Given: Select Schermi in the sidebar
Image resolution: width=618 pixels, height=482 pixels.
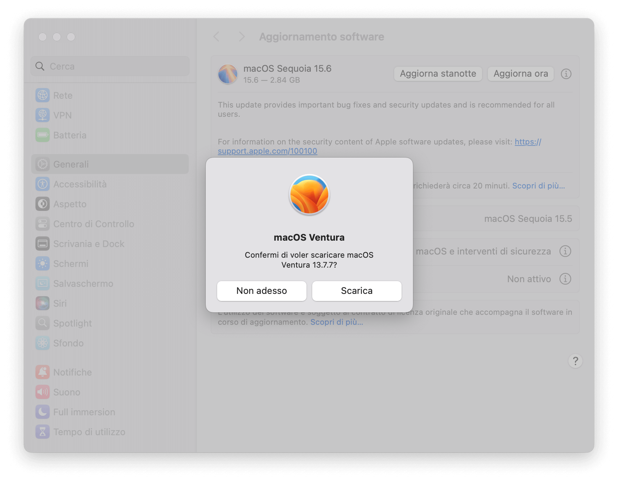Looking at the screenshot, I should (x=110, y=264).
